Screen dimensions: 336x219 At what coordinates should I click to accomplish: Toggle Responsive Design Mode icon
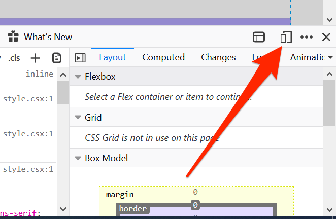click(286, 37)
